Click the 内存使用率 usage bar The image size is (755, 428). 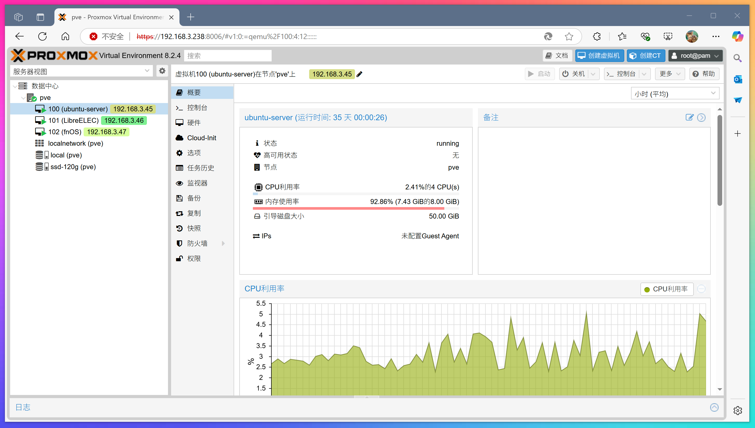(x=355, y=208)
